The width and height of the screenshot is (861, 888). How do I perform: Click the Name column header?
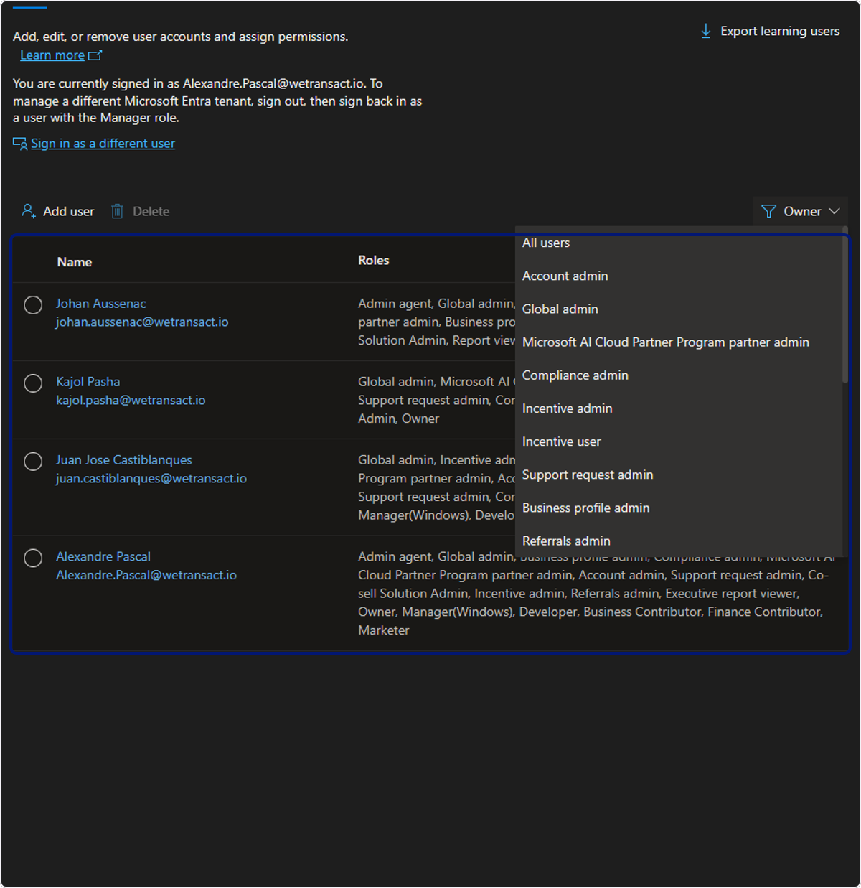(x=75, y=262)
